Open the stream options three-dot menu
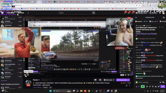The height and width of the screenshot is (93, 166). [x=129, y=86]
